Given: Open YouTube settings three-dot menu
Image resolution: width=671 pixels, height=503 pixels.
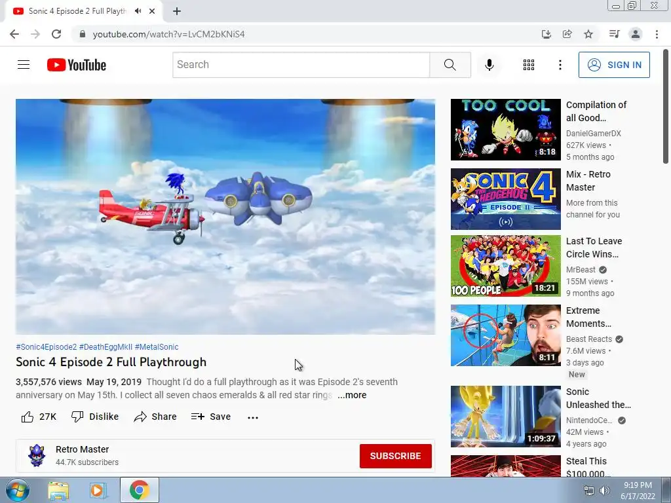Looking at the screenshot, I should click(x=560, y=65).
